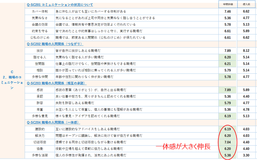Click the 4.77 導入前 value for 多様な仲間
The image size is (257, 160).
point(246,77)
